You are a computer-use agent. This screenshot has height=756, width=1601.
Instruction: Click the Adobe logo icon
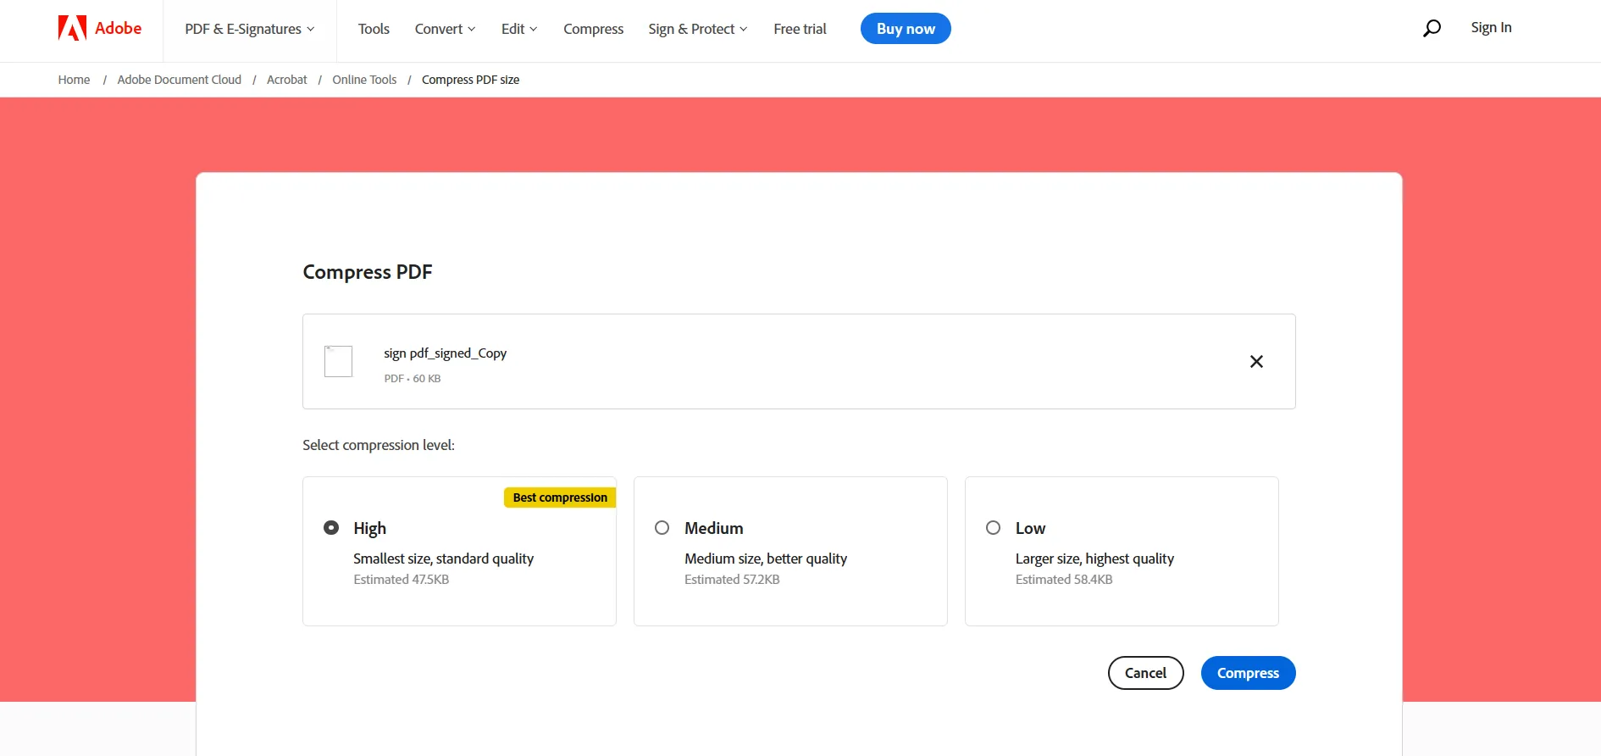pyautogui.click(x=72, y=28)
